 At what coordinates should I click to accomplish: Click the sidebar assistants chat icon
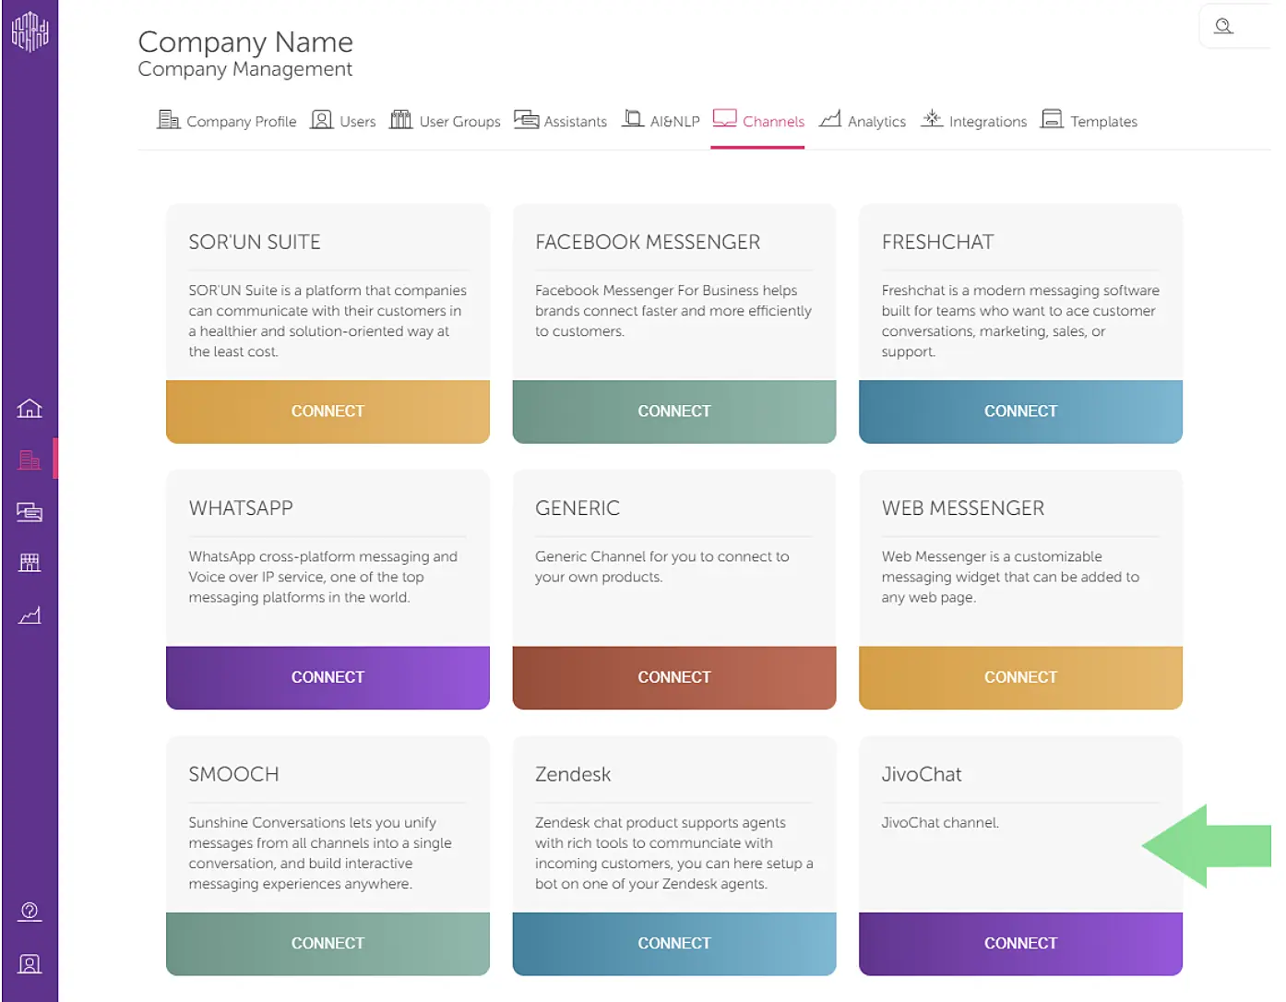tap(30, 512)
